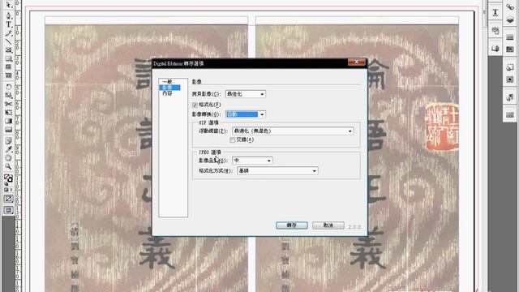Viewport: 519px width, 292px height.
Task: Open the Links chain panel icon
Action: (510, 6)
